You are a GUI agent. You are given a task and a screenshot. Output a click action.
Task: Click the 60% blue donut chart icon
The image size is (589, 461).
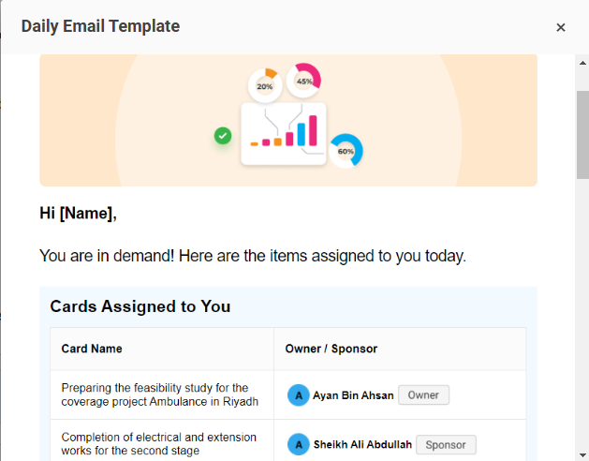coord(346,151)
